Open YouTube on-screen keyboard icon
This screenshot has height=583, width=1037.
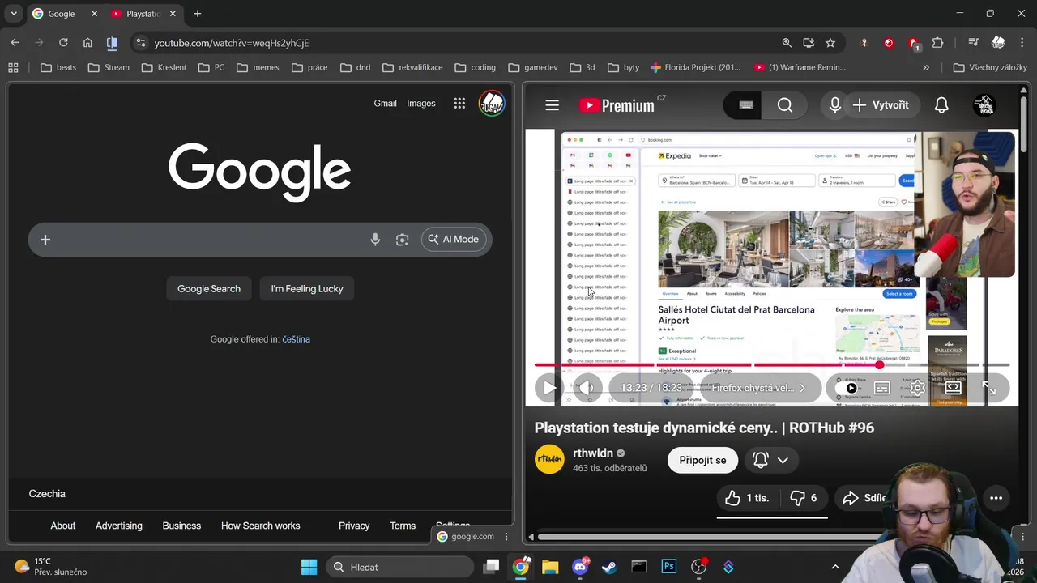[746, 105]
